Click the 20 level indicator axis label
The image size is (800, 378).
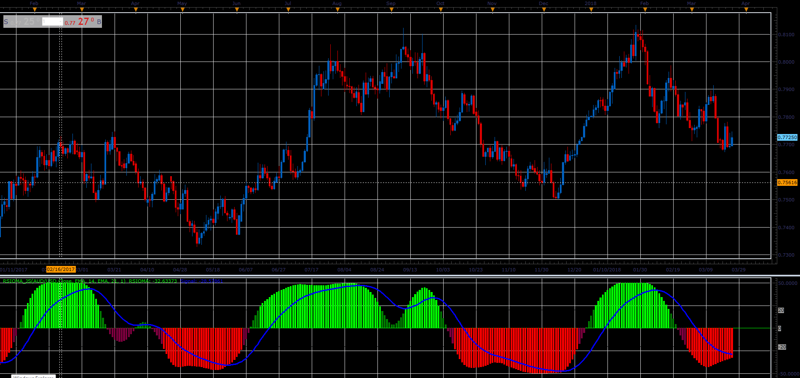click(781, 310)
